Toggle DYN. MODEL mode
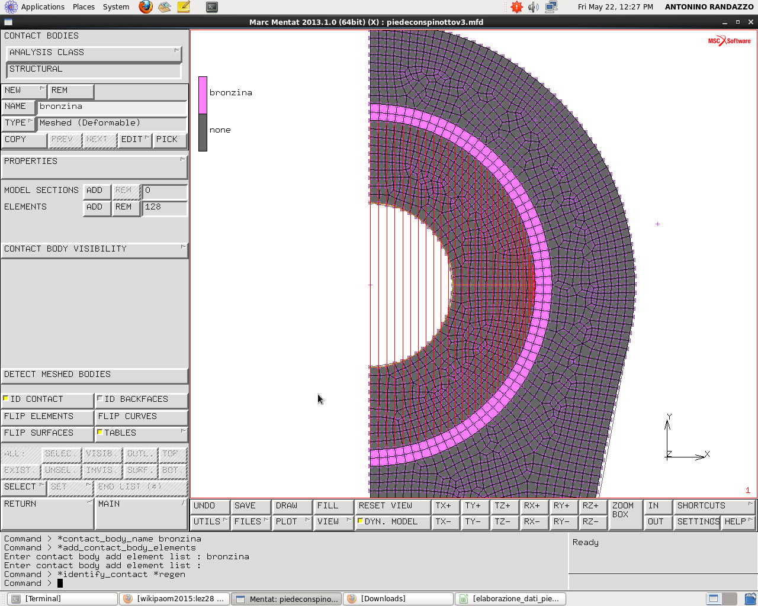Viewport: 758px width, 606px height. (393, 522)
